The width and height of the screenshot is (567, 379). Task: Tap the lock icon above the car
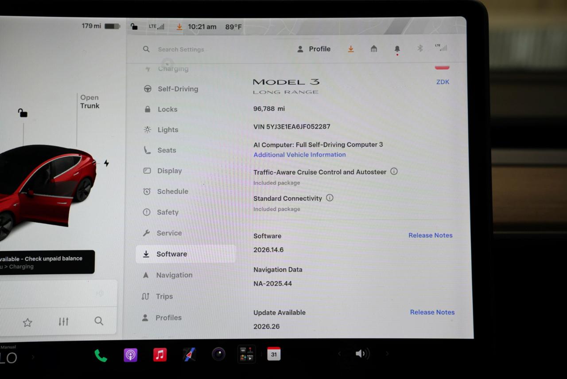(23, 113)
